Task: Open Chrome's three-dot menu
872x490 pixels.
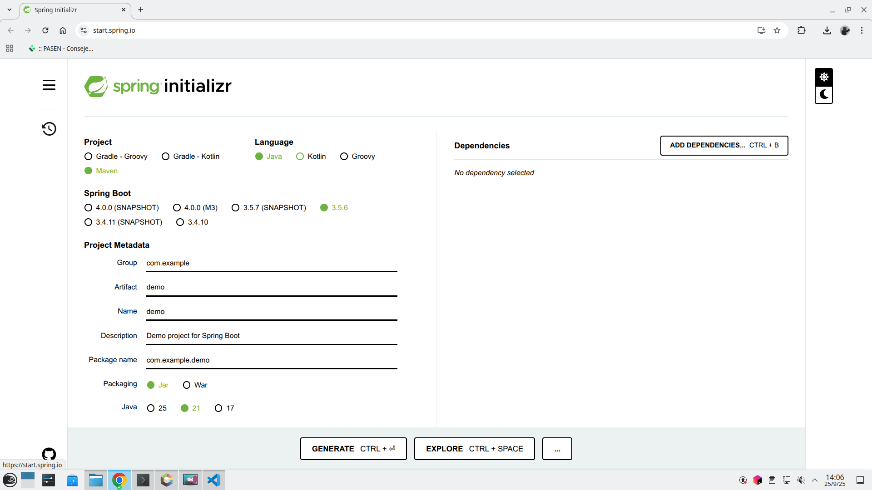Action: tap(862, 30)
